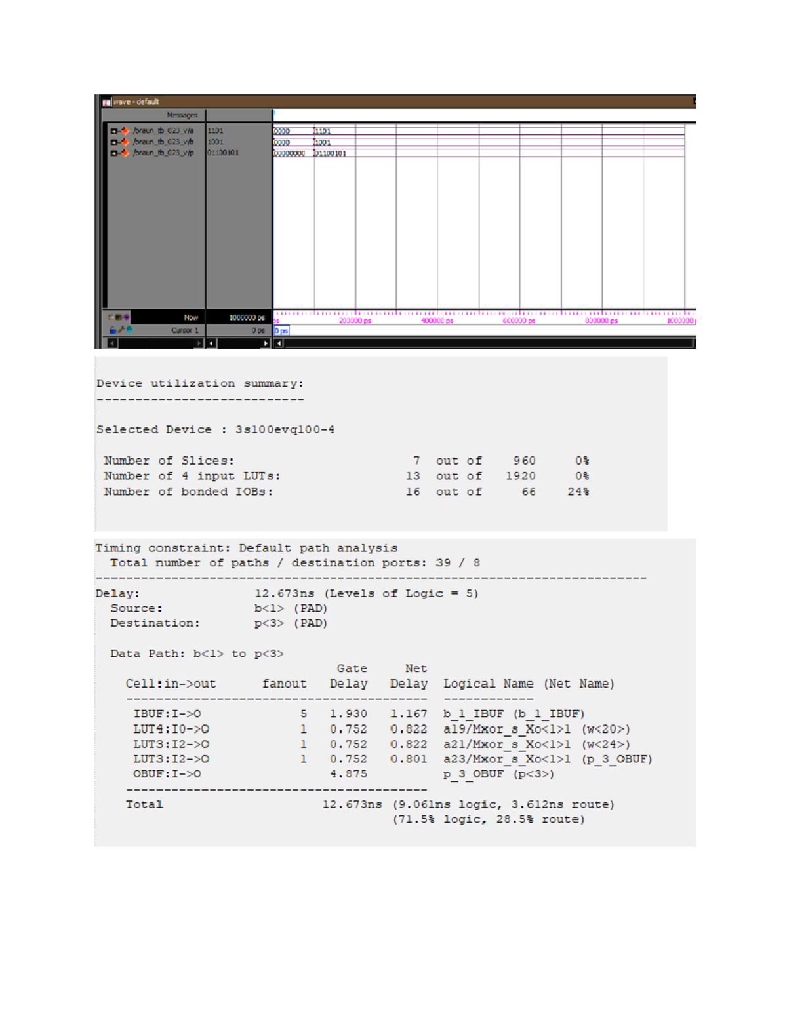Click the 0 ps cursor marker on timeline
The width and height of the screenshot is (787, 1018).
tap(281, 331)
